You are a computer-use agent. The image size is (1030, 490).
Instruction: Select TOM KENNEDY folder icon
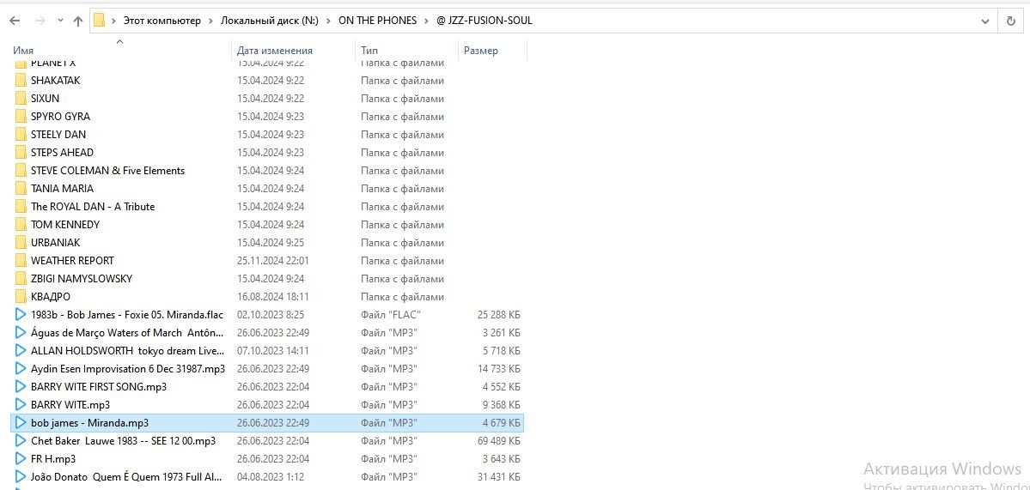21,224
